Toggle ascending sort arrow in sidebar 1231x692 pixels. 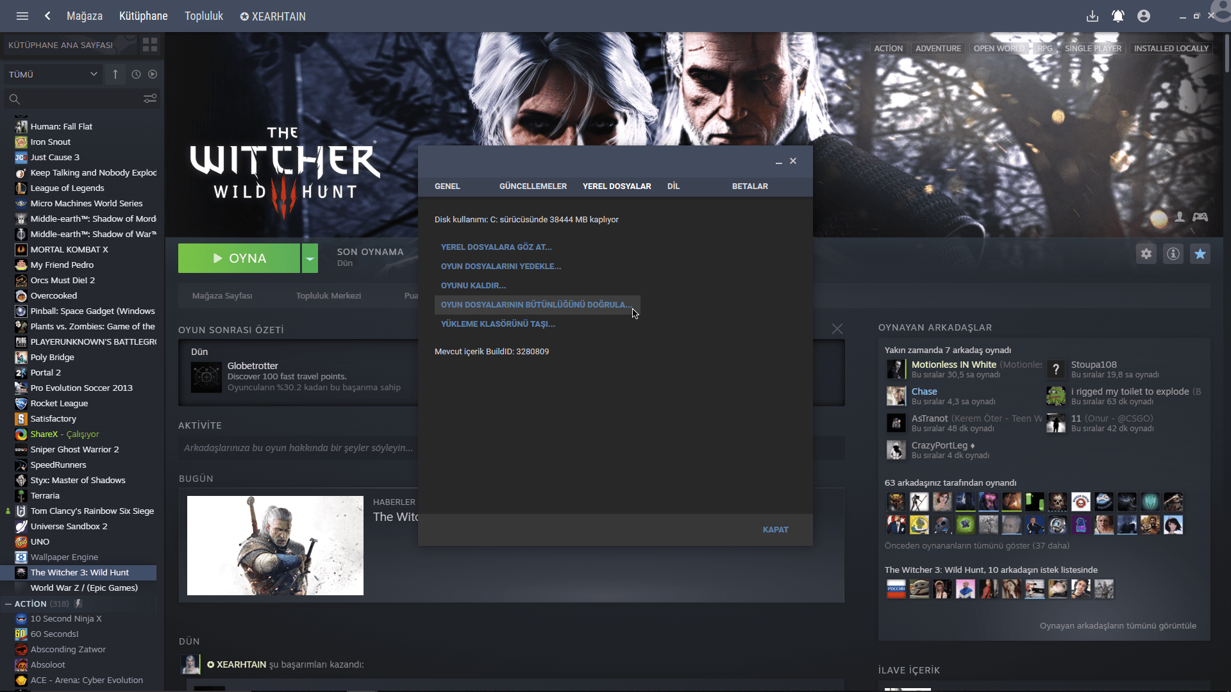[x=115, y=74]
